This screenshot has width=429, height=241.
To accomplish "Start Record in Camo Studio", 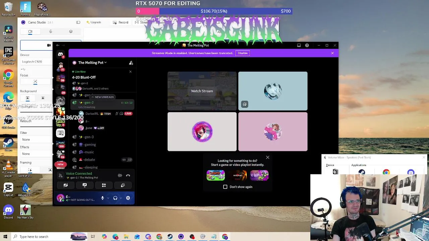I will [121, 22].
